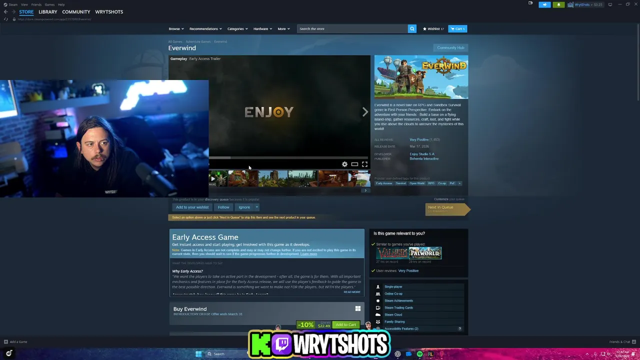
Task: Expand the Ignore options arrow
Action: pyautogui.click(x=256, y=207)
